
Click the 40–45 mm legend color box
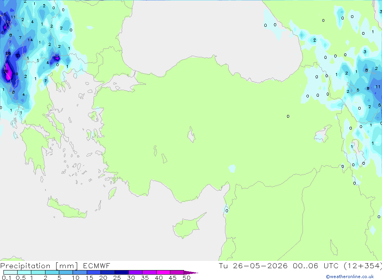pos(163,272)
